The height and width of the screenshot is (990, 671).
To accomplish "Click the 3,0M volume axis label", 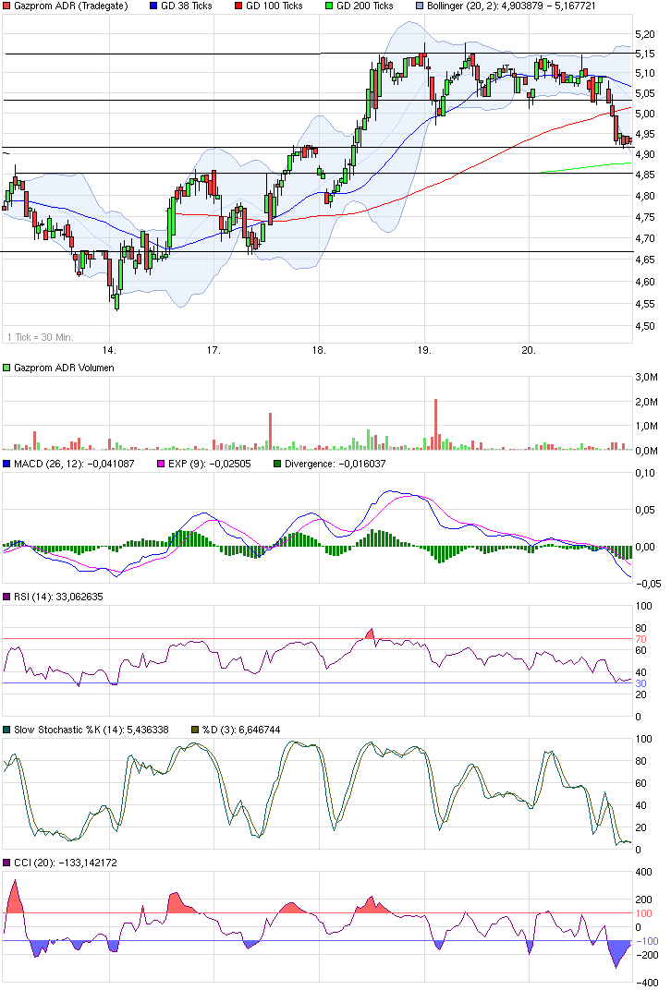I will 646,377.
